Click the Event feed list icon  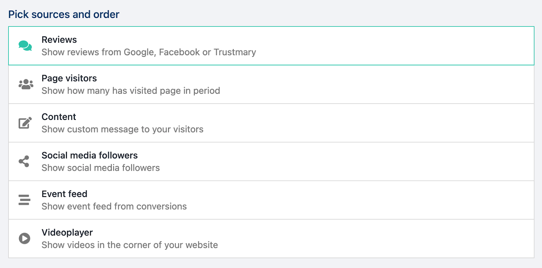pos(24,200)
